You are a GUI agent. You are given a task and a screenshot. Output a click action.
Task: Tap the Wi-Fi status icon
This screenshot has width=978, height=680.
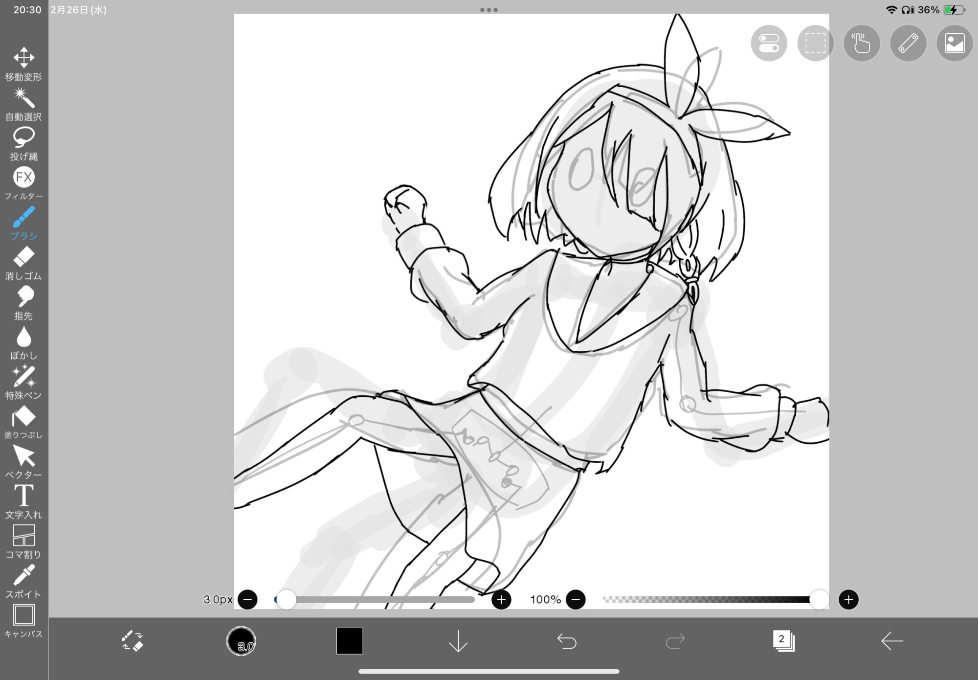tap(891, 10)
